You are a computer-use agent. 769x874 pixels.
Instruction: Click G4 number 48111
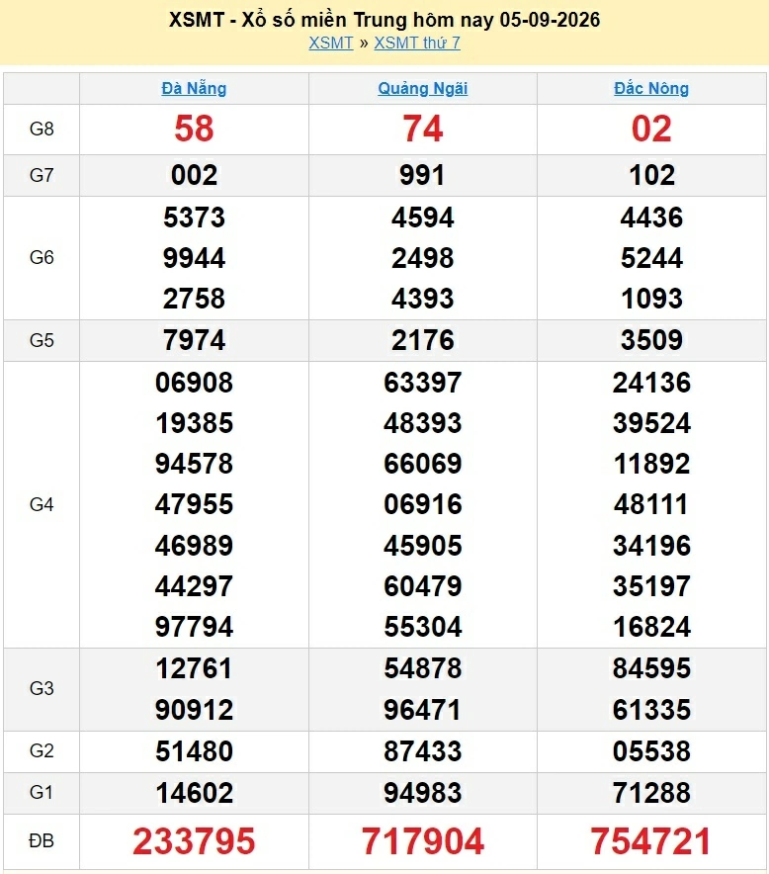(x=651, y=504)
